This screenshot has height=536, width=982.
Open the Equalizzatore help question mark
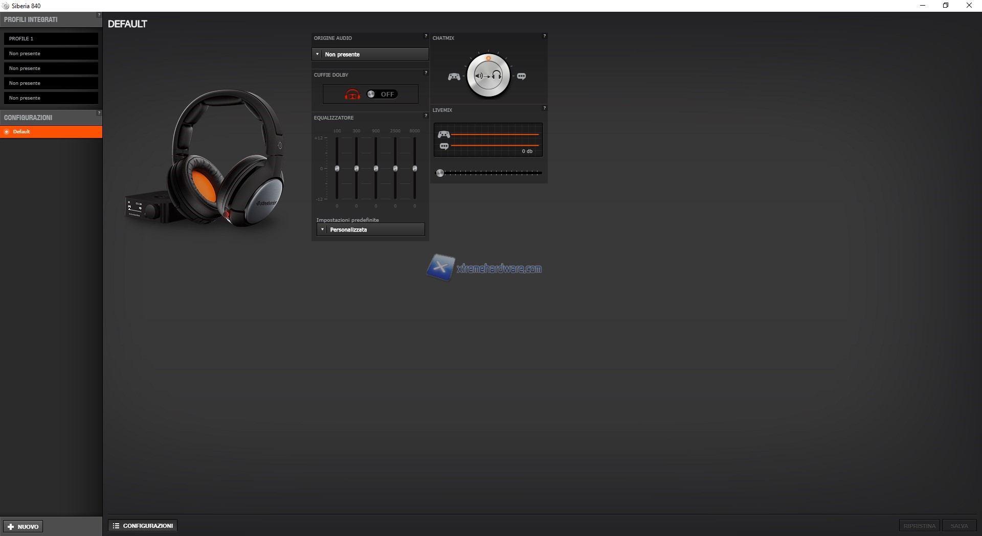click(x=426, y=116)
